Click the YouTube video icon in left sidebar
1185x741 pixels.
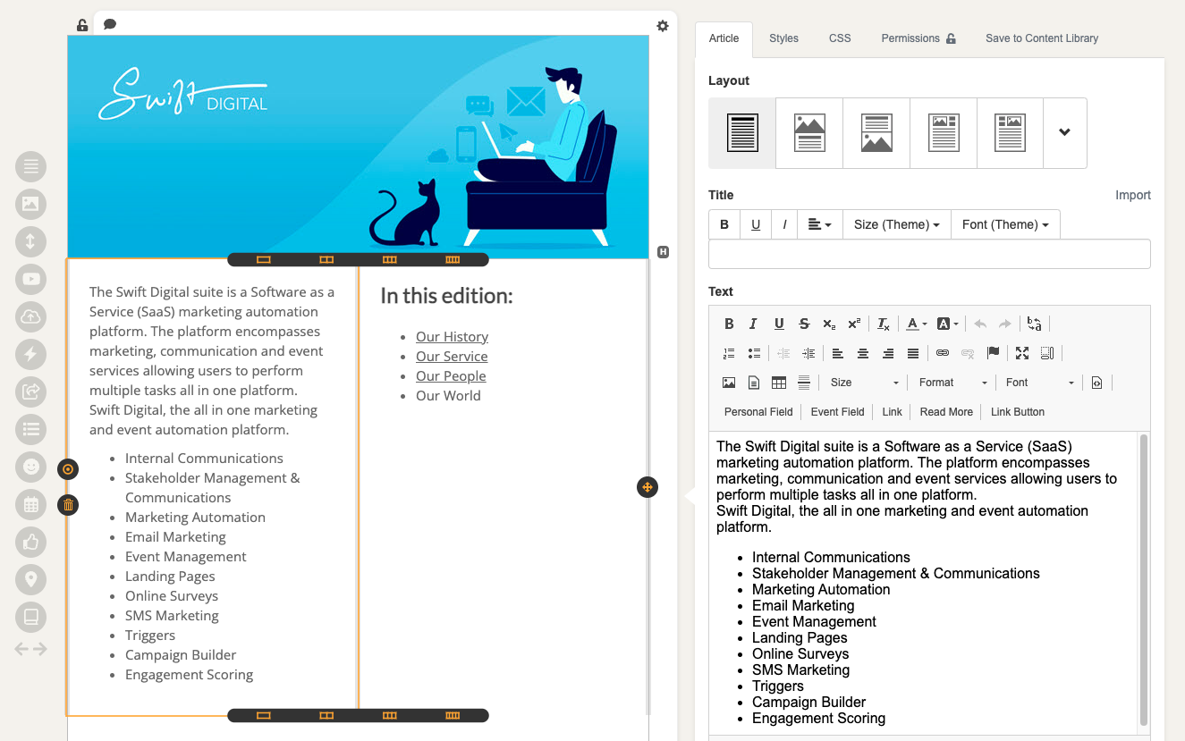[31, 279]
